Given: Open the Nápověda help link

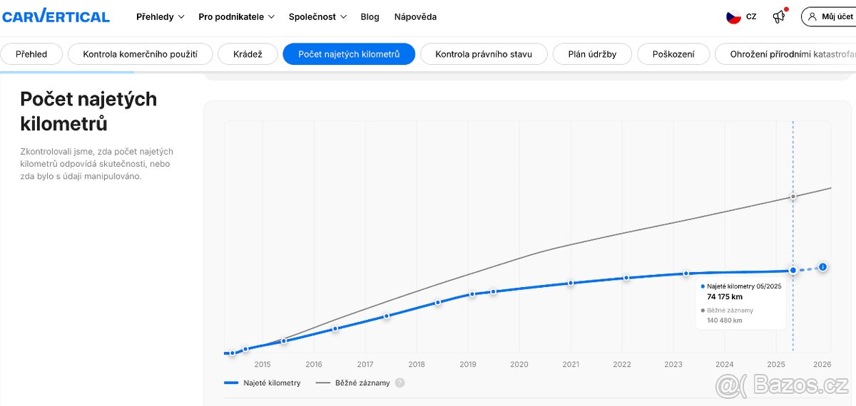Looking at the screenshot, I should click(415, 16).
